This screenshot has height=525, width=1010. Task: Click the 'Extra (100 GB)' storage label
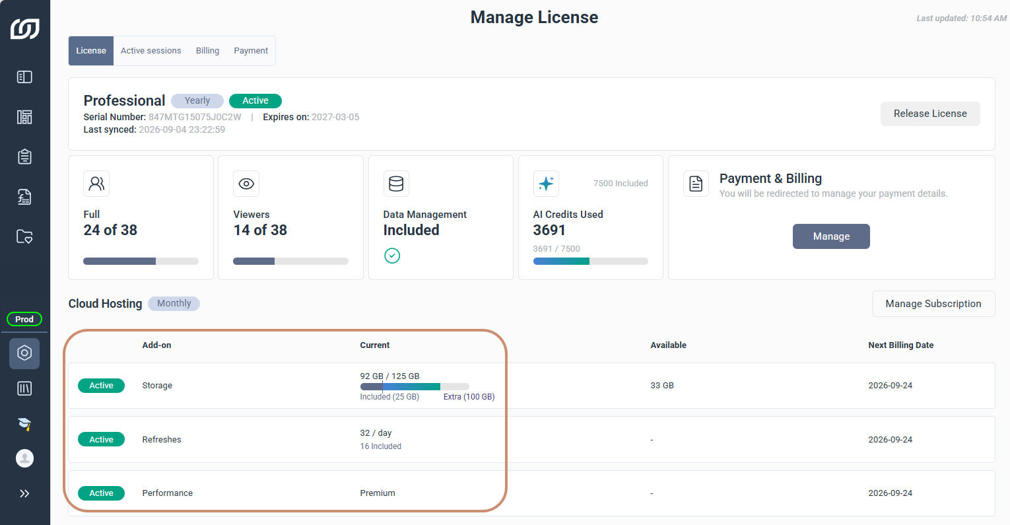[469, 397]
